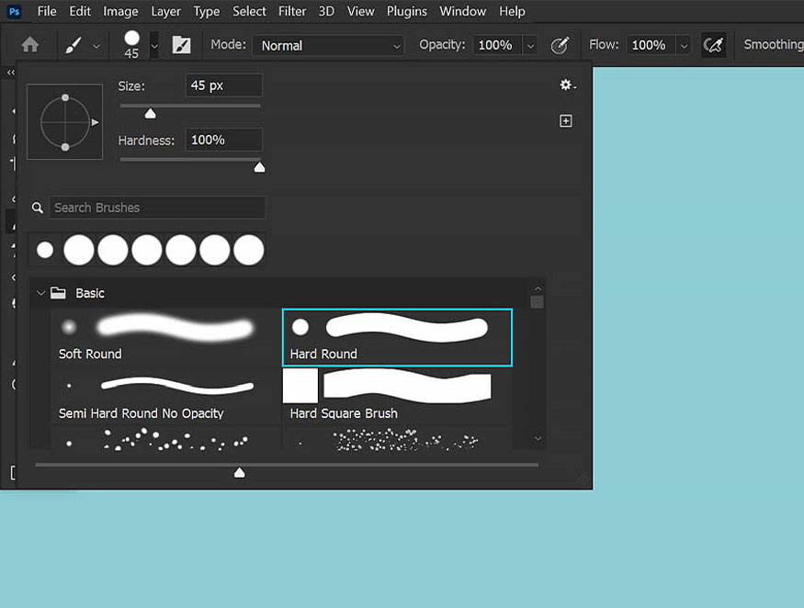Collapse the Basic folder chevron
Image resolution: width=804 pixels, height=608 pixels.
(40, 293)
